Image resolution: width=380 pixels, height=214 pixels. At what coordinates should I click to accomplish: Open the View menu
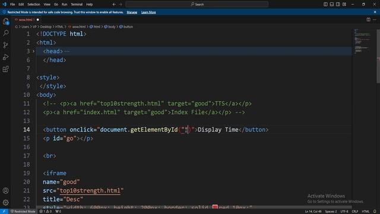[47, 4]
